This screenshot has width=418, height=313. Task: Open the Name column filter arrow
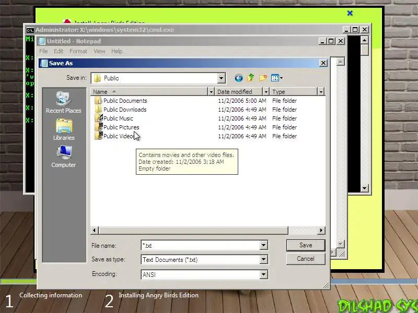click(x=211, y=92)
